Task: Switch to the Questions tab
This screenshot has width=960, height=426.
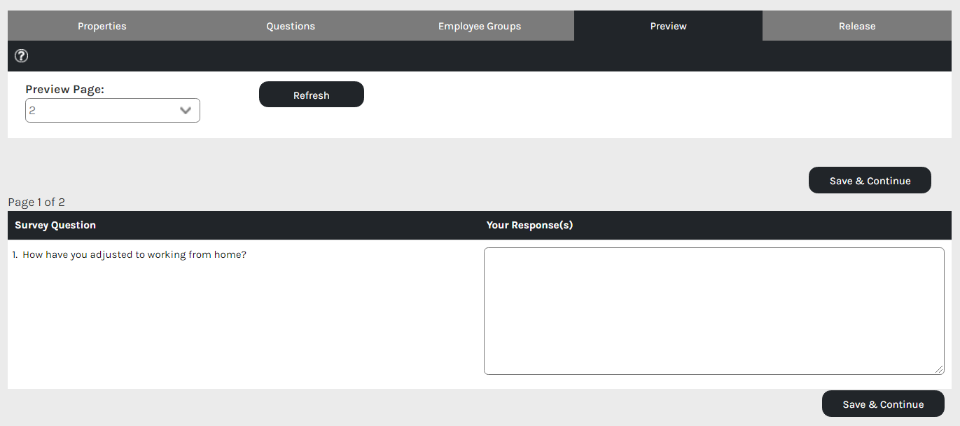Action: [291, 26]
